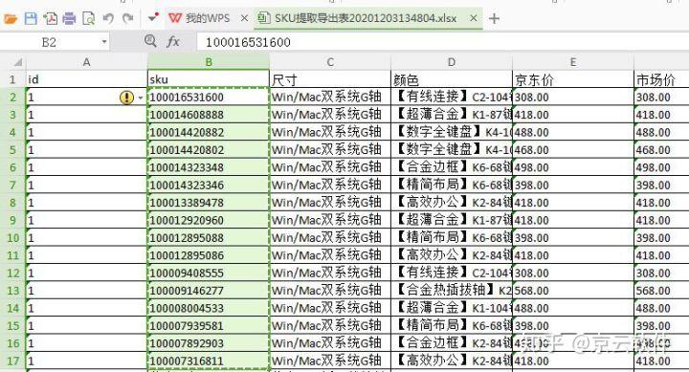
Task: Click cell containing 100014323348
Action: pyautogui.click(x=209, y=167)
